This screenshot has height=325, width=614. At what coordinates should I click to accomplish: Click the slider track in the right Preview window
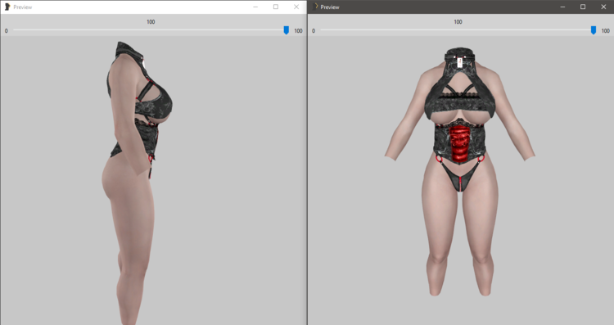pos(458,30)
